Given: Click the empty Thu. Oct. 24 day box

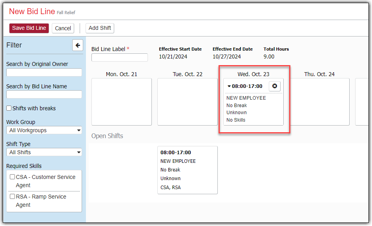Looking at the screenshot, I should point(319,102).
